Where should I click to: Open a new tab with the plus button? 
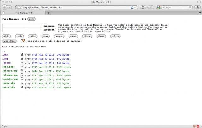pyautogui.click(x=48, y=13)
